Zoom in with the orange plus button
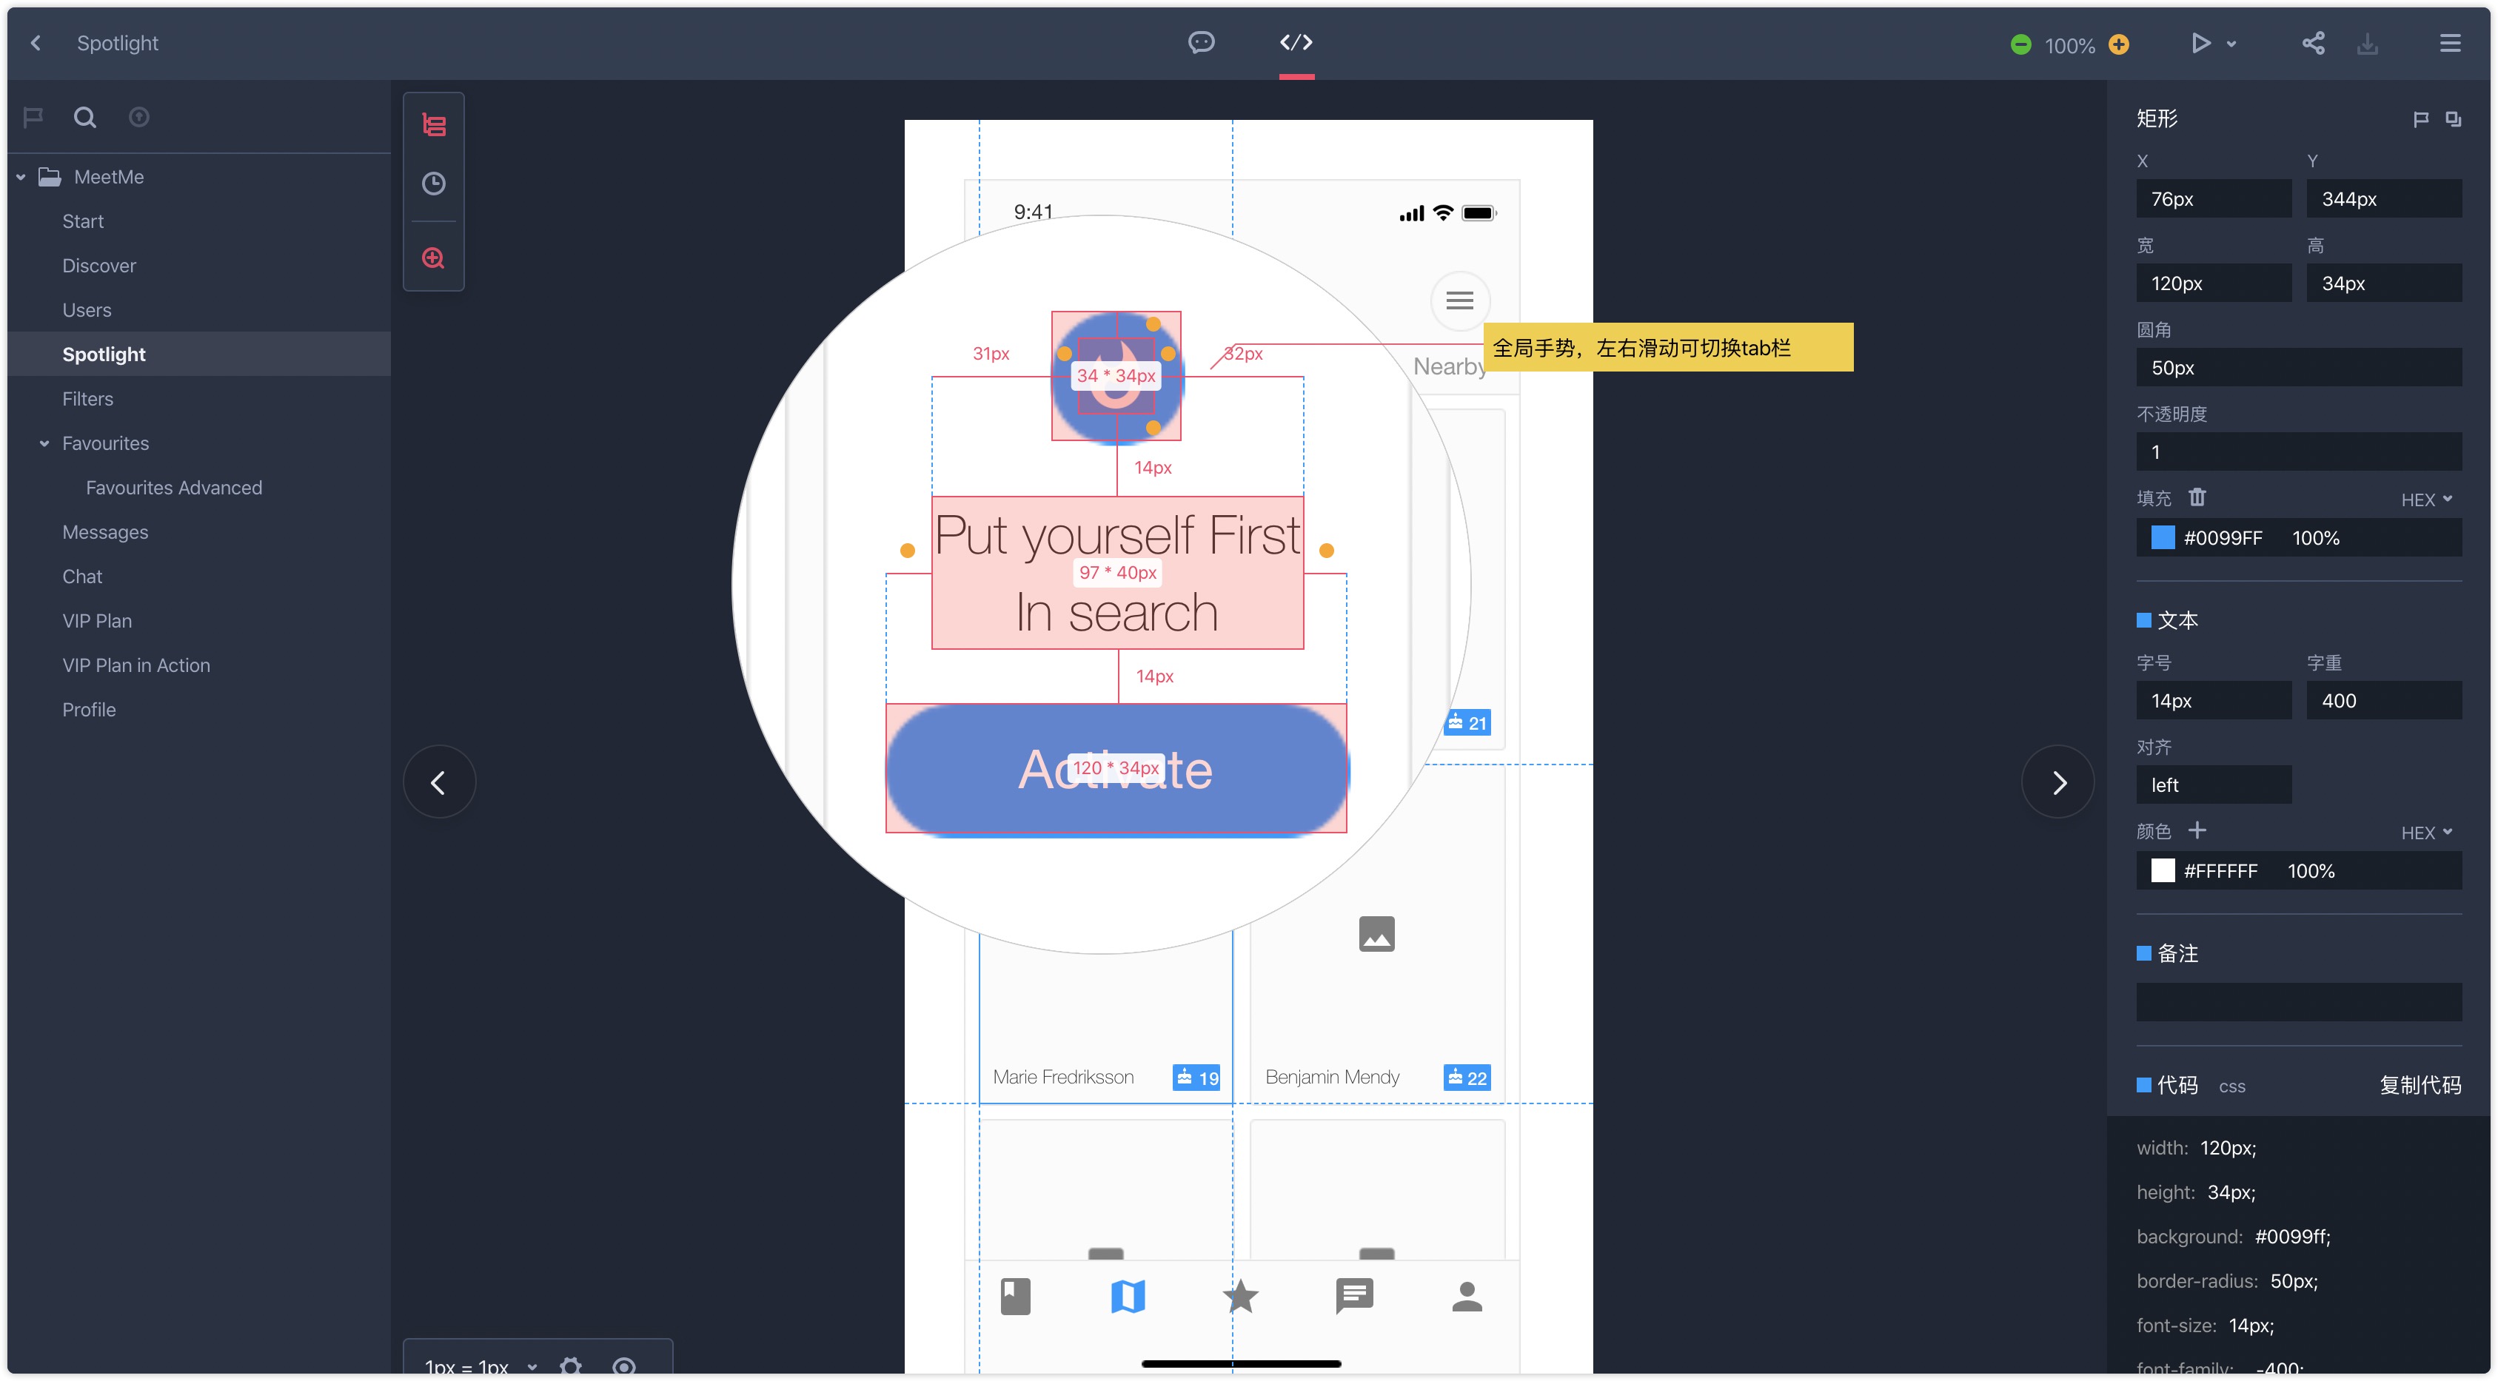Viewport: 2498px width, 1381px height. click(2119, 44)
